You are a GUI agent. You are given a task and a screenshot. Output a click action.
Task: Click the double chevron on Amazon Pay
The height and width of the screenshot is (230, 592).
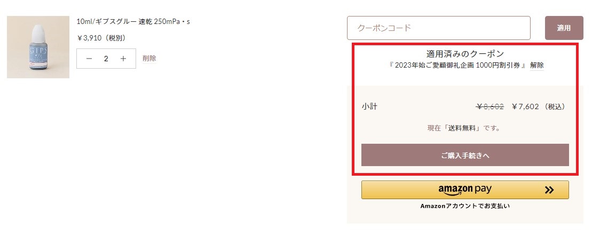549,190
